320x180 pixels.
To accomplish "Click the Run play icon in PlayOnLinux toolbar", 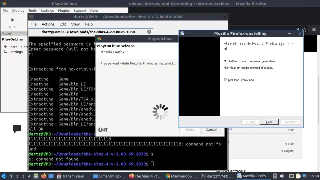I will click(12, 20).
